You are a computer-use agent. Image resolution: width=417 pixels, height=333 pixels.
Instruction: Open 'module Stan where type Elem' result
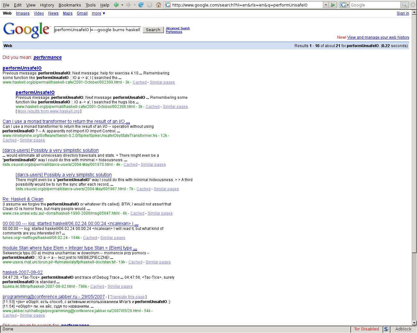click(70, 248)
